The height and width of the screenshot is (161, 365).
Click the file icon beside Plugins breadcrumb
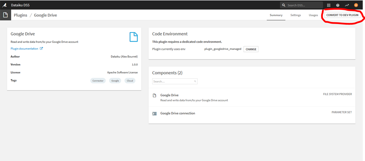[x=5, y=15]
